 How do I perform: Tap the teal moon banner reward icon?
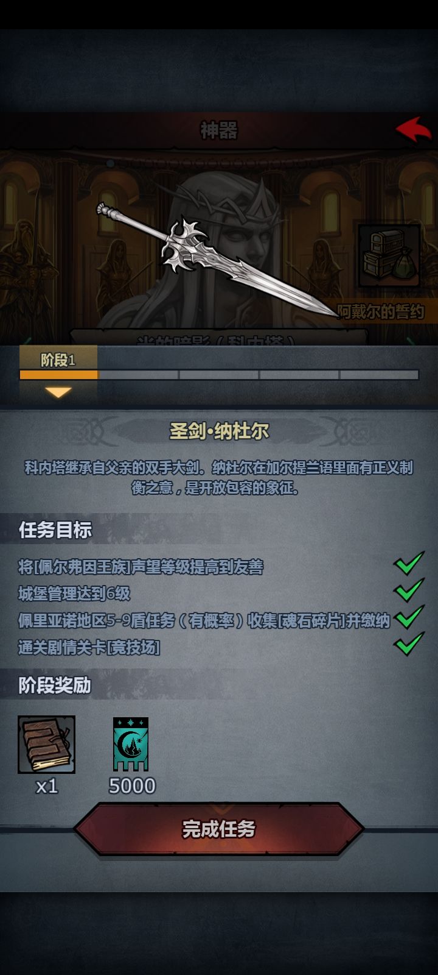coord(131,744)
